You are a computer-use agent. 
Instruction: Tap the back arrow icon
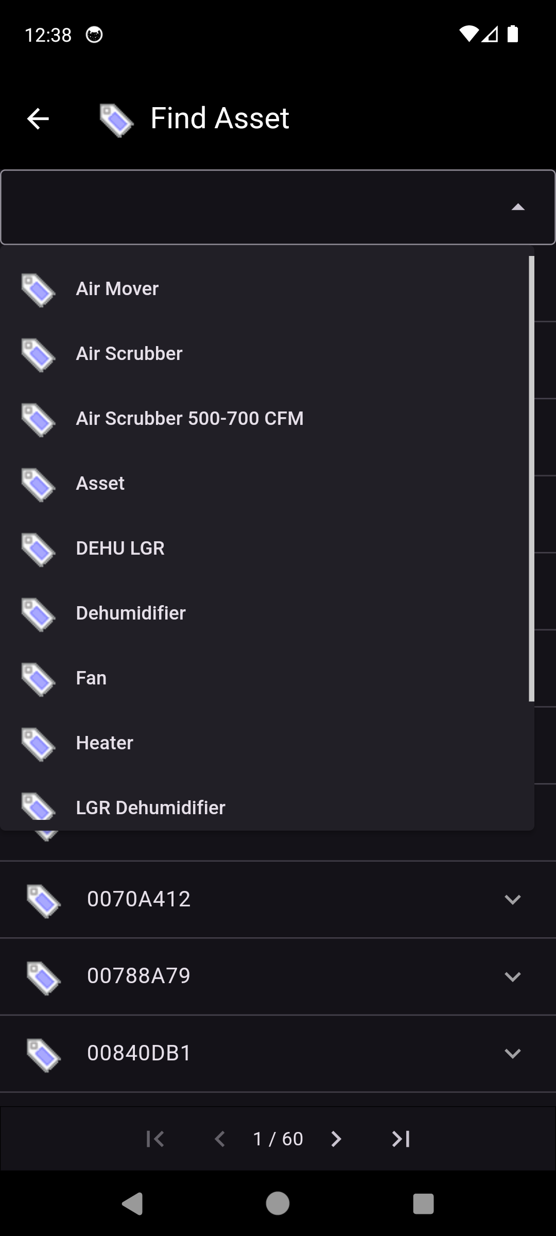[x=38, y=119]
